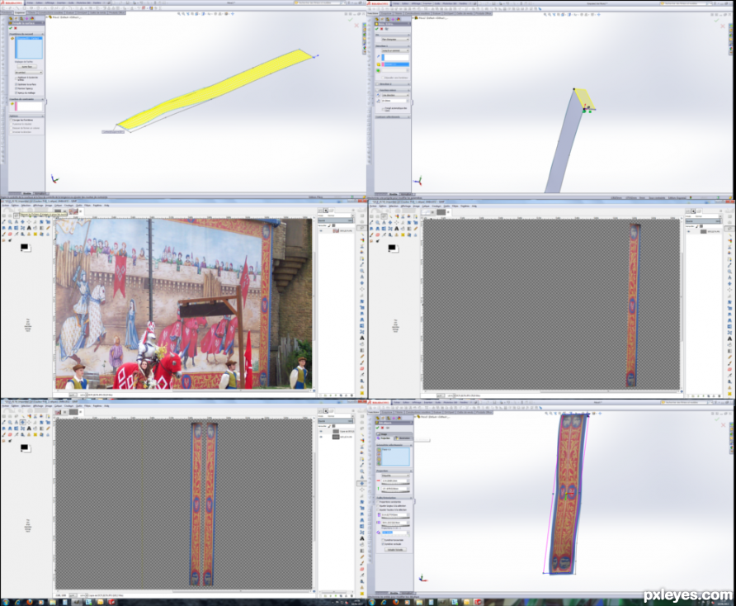Open the Direction 1 end condition dropdown
Viewport: 736px width, 606px height.
tap(396, 50)
